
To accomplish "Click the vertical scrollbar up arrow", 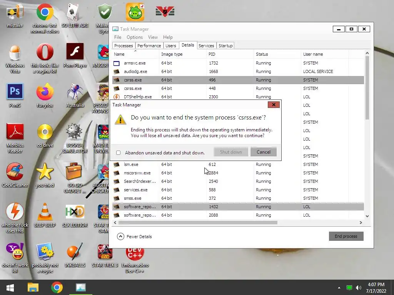I will pos(367,53).
